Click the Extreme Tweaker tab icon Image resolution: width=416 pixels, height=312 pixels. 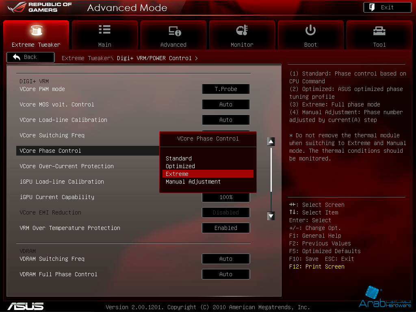[36, 30]
